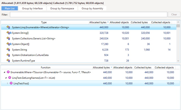Sort functions by Allocated objects header

(123, 67)
